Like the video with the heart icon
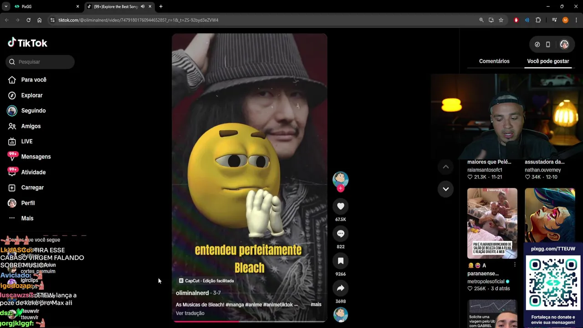This screenshot has height=328, width=583. click(x=340, y=206)
